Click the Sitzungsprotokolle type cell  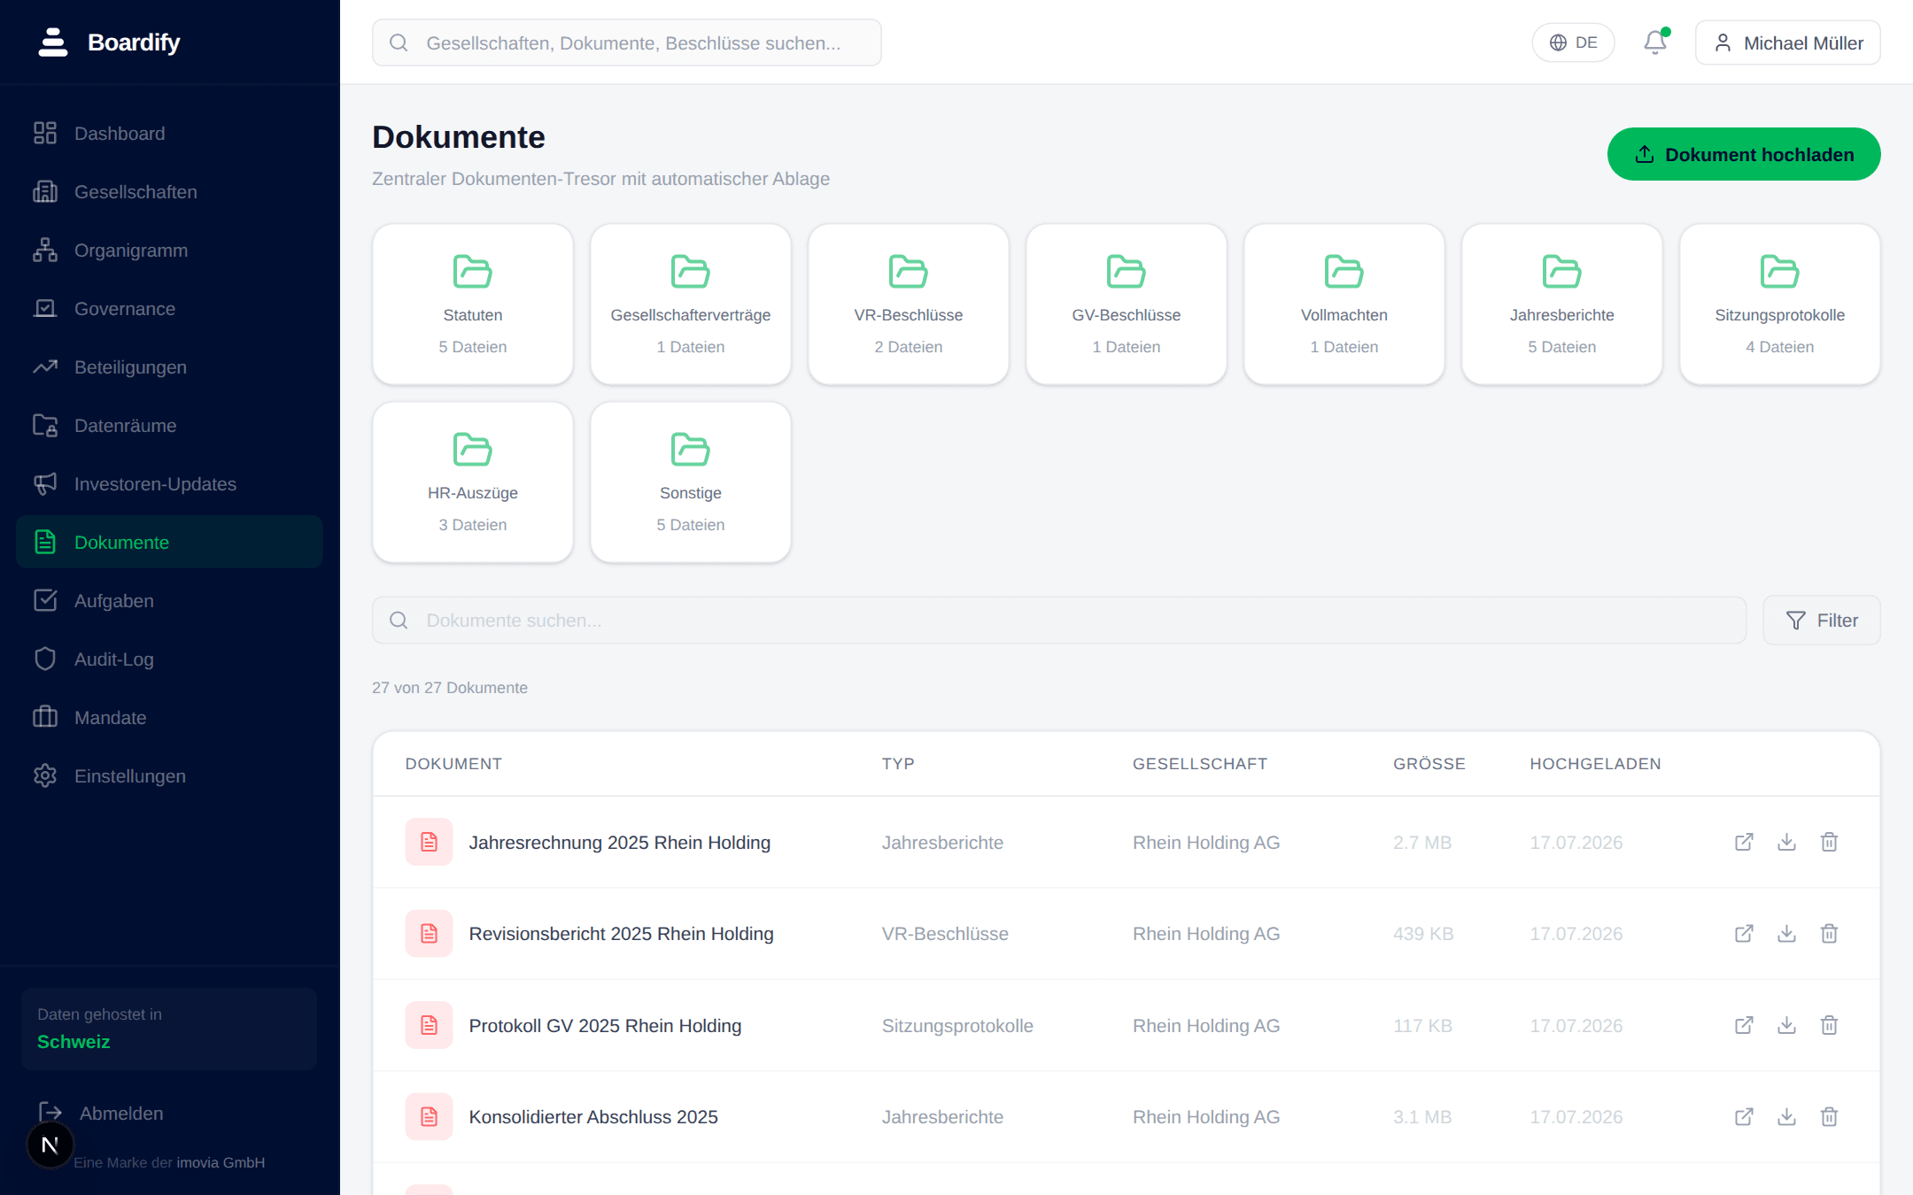click(957, 1026)
